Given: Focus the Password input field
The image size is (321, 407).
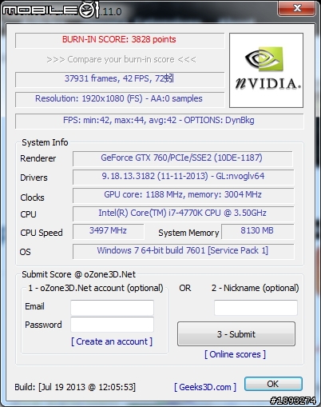Looking at the screenshot, I should (x=112, y=325).
